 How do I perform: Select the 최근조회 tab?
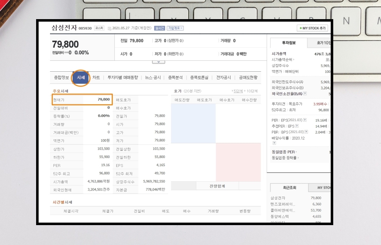click(289, 188)
